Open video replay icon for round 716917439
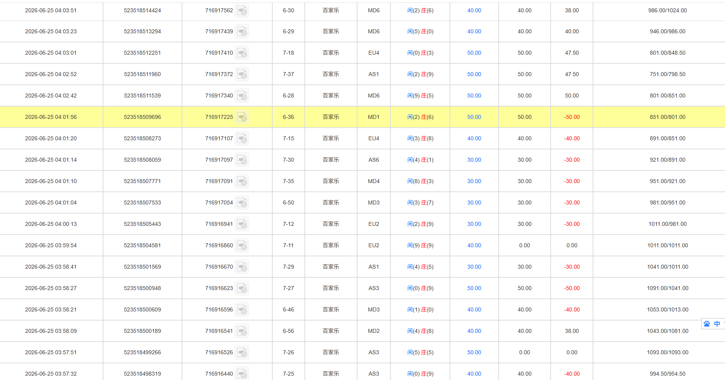Image resolution: width=725 pixels, height=380 pixels. 242,32
